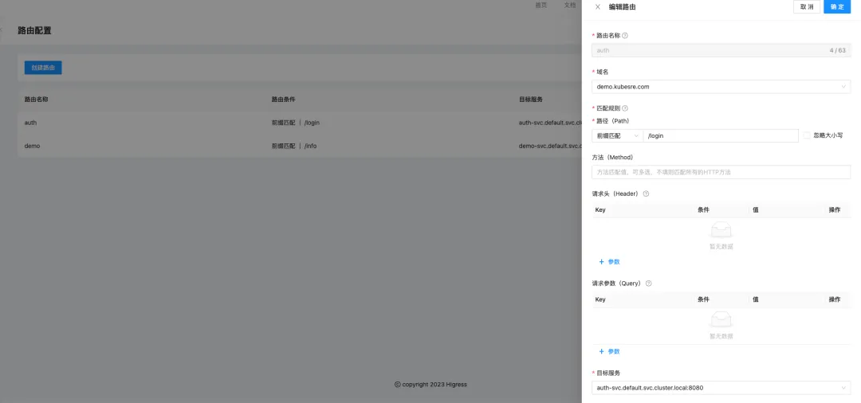Click the 取消 cancel button
Viewport: 861px width, 403px height.
806,7
